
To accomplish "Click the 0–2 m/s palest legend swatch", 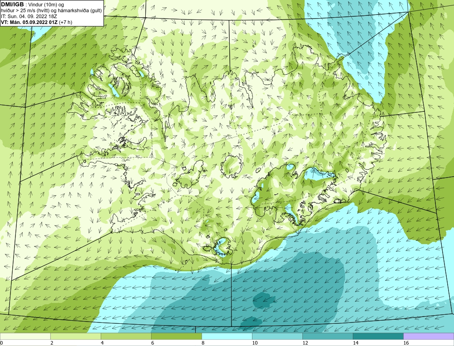I will tap(25, 336).
